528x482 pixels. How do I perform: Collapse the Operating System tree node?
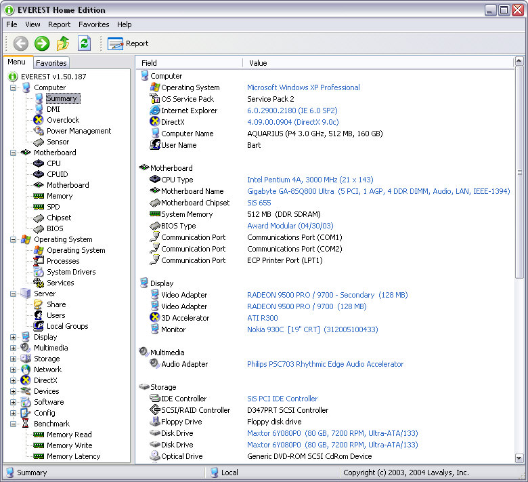click(13, 239)
